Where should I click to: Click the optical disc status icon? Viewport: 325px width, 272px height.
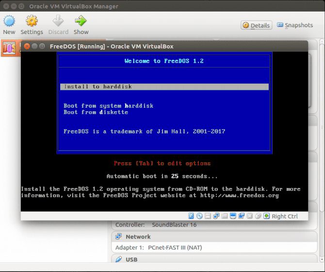tap(200, 216)
